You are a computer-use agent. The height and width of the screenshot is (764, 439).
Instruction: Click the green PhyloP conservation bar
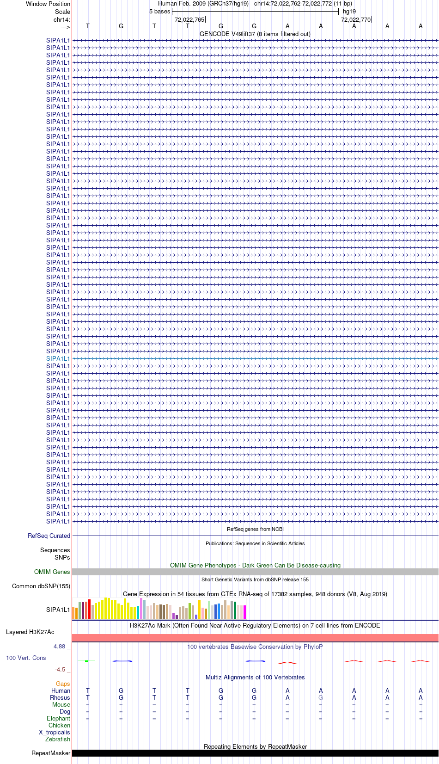[x=86, y=661]
